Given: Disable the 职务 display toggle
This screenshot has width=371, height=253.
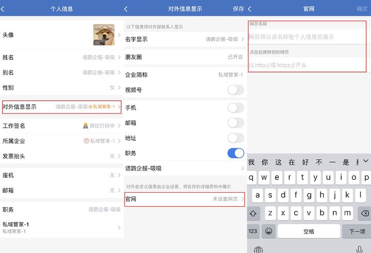Looking at the screenshot, I should point(235,153).
